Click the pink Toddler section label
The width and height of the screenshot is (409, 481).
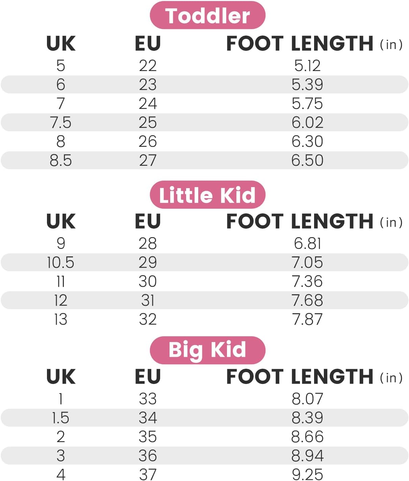tap(207, 16)
